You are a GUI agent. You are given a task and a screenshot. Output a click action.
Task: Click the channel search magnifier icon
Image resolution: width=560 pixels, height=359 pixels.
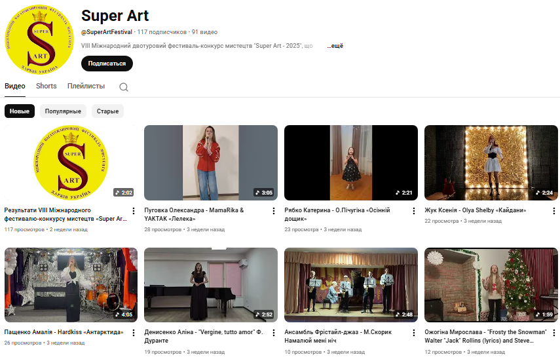(124, 87)
